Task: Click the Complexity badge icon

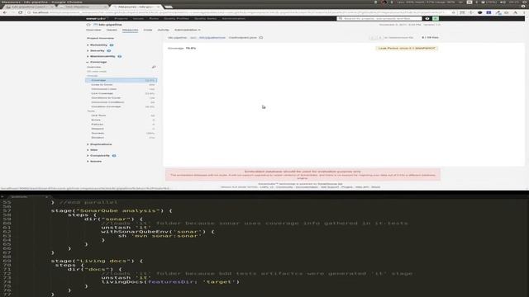Action: 114,156
